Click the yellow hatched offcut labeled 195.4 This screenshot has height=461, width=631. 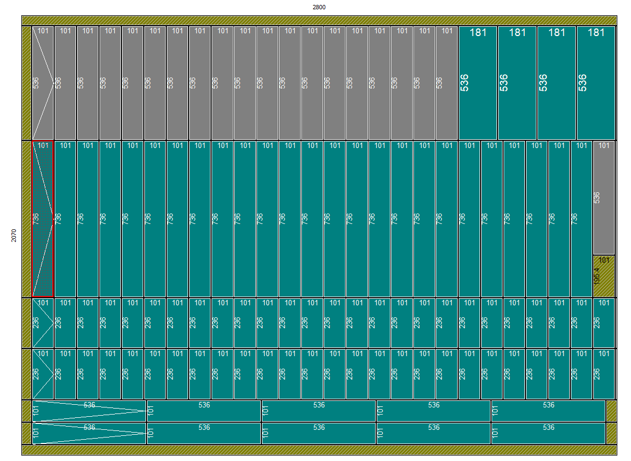coord(604,276)
